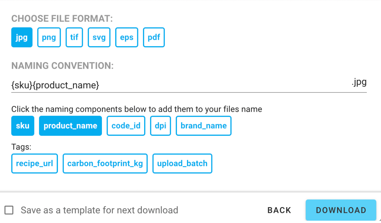381x223 pixels.
Task: Click the Save as a template label text
Action: (x=99, y=210)
